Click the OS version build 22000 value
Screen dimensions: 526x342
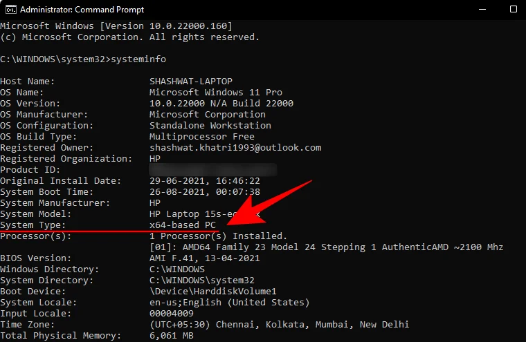click(221, 104)
